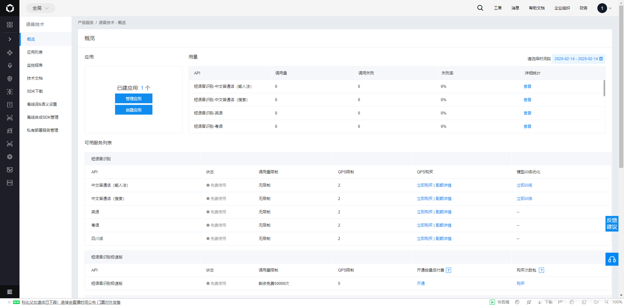624x306 pixels.
Task: Open the microphone speech service icon
Action: pyautogui.click(x=10, y=65)
